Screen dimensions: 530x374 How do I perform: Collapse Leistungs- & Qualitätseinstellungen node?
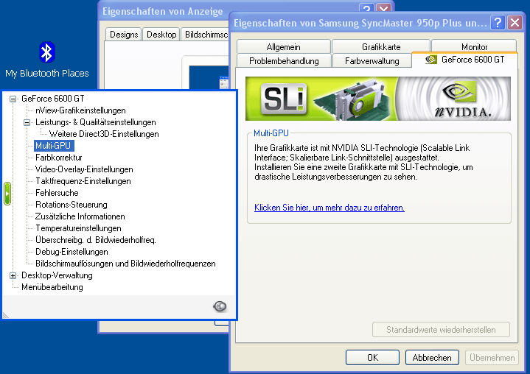coord(27,122)
